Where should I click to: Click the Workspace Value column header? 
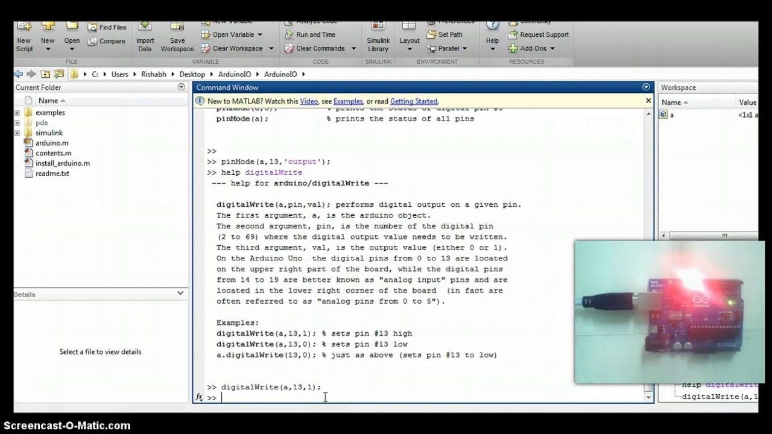coord(747,102)
